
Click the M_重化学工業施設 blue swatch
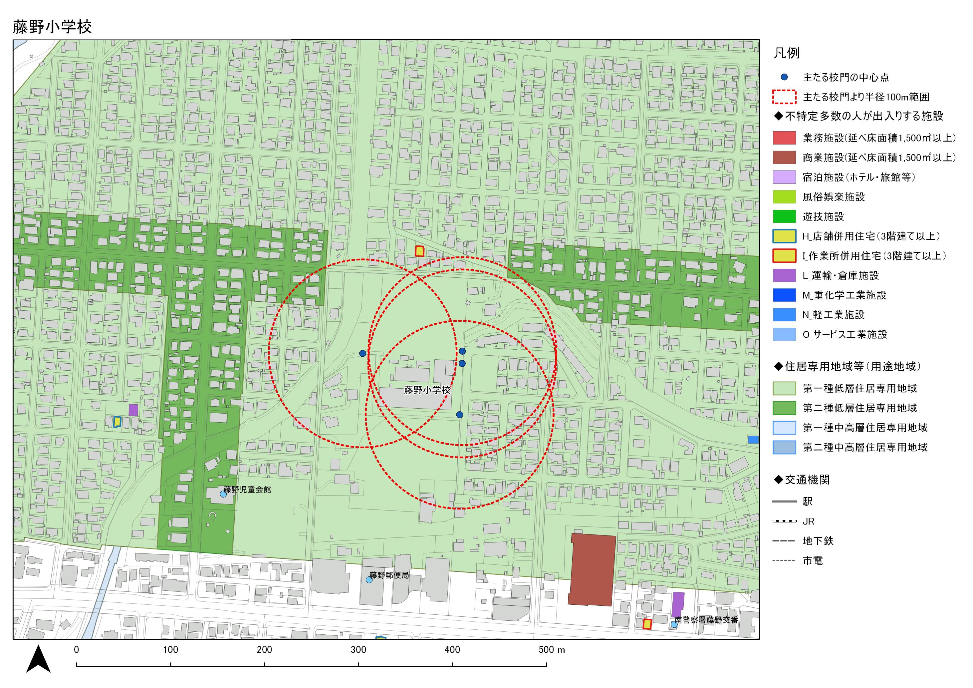(x=784, y=295)
